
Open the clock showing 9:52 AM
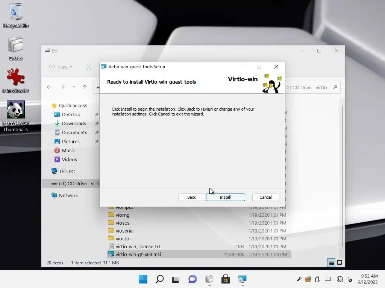368,279
